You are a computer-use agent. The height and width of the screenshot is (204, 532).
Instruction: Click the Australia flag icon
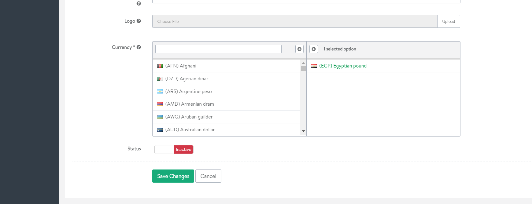point(160,130)
